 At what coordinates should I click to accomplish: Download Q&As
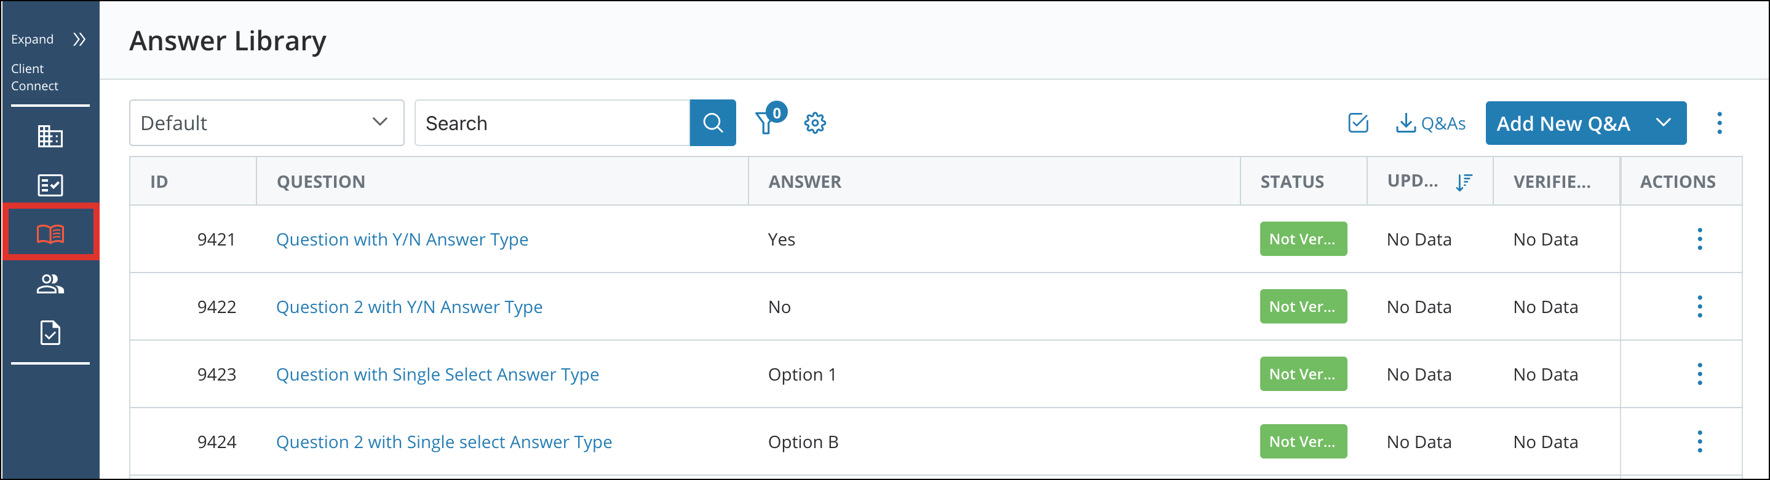pos(1431,123)
